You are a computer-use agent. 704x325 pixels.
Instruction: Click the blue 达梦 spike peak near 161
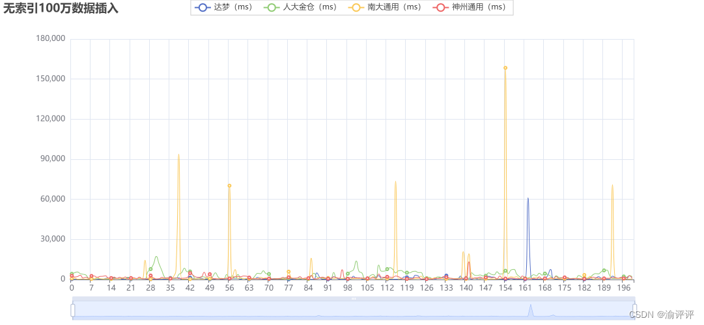click(528, 198)
